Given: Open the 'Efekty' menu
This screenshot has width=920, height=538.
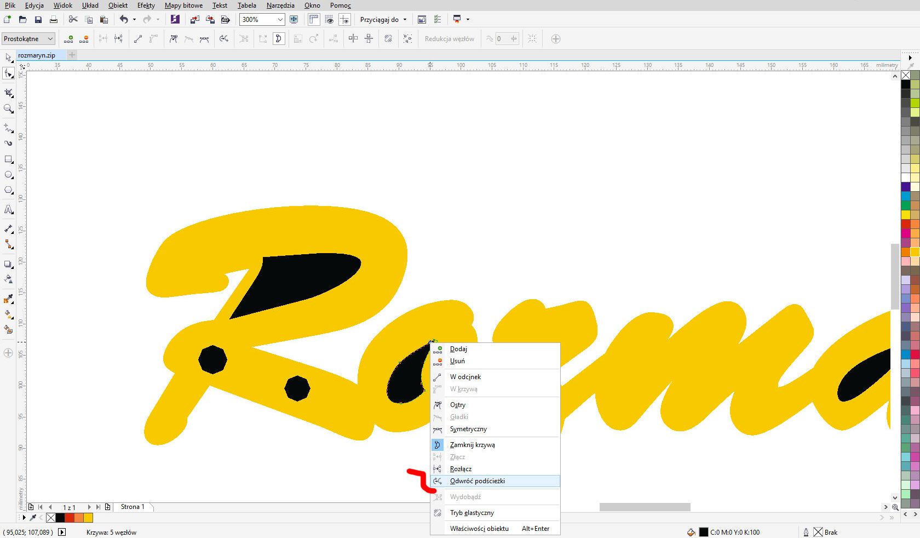Looking at the screenshot, I should [146, 5].
